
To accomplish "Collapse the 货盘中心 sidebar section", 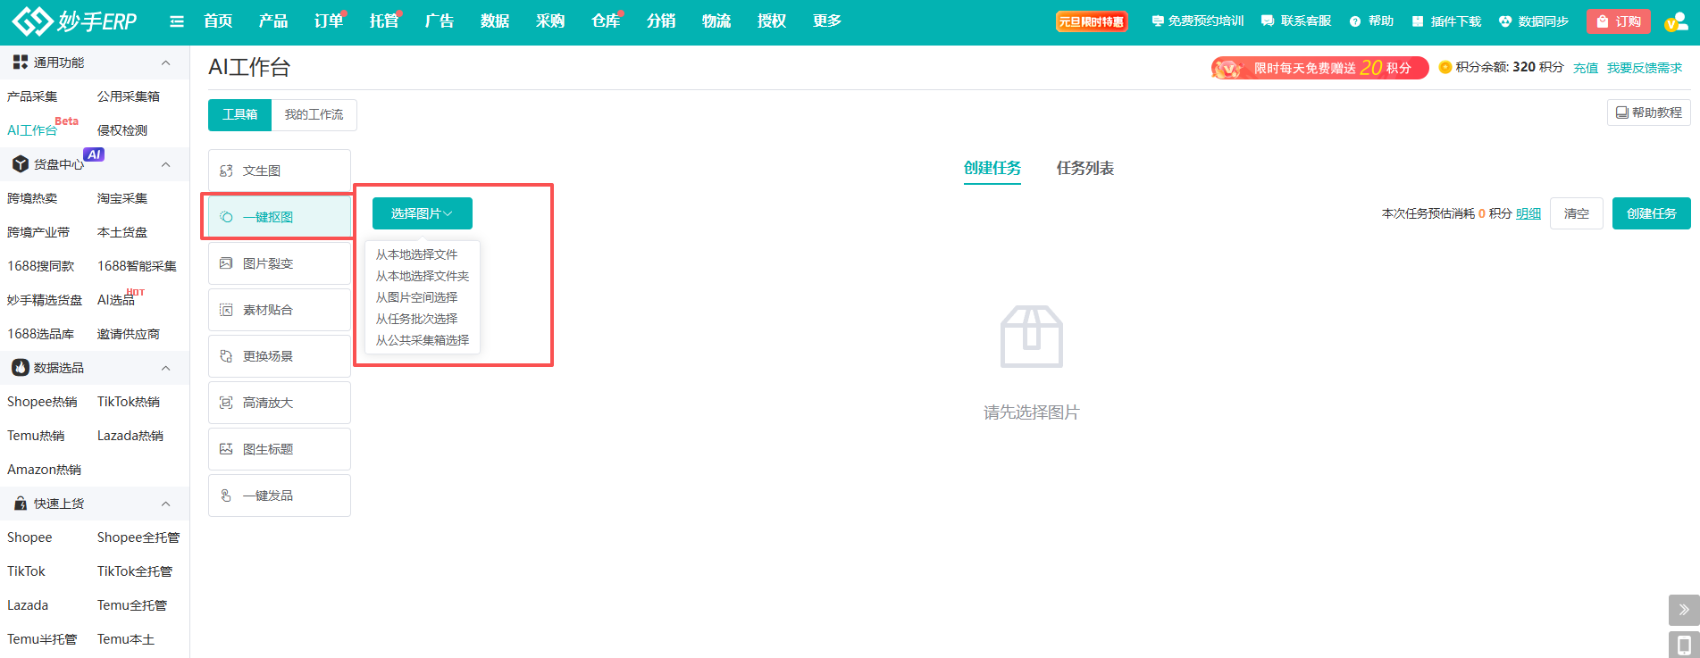I will pos(165,164).
